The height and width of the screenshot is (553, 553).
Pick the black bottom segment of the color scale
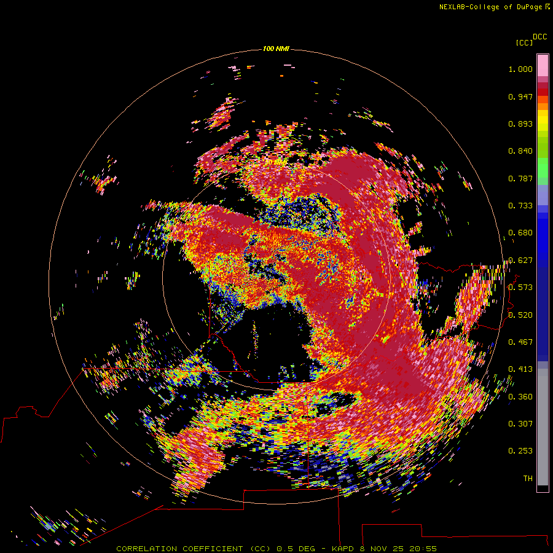pos(543,488)
